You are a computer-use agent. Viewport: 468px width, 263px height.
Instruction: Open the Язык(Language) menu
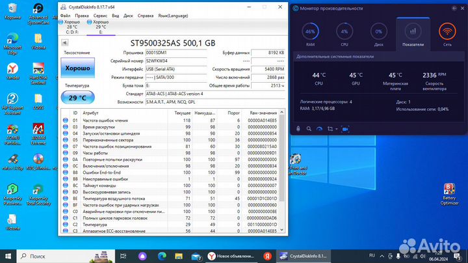click(173, 16)
